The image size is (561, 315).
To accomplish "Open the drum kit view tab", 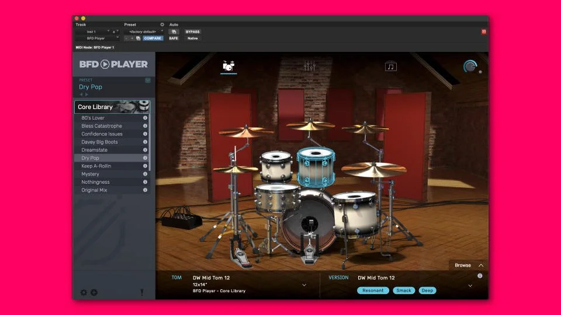I will pos(228,66).
